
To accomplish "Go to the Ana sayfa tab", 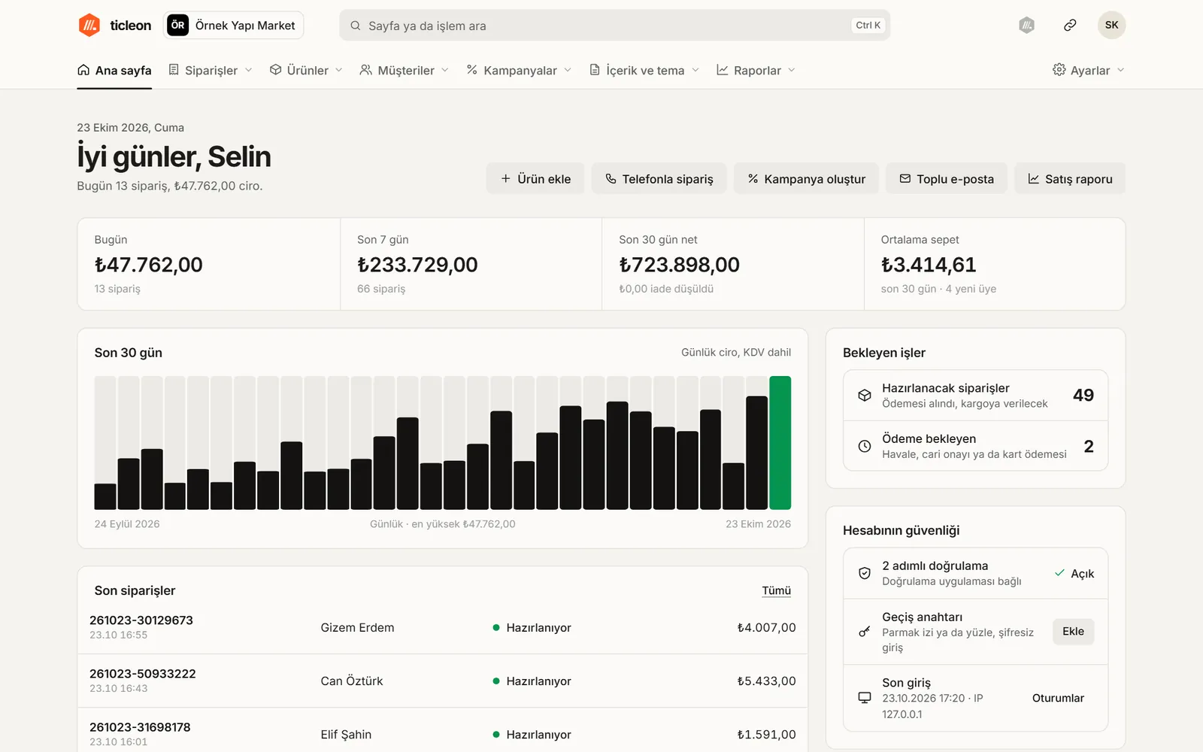I will [114, 70].
